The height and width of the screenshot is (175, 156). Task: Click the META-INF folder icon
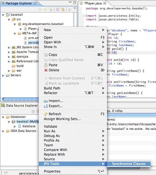click(x=20, y=33)
